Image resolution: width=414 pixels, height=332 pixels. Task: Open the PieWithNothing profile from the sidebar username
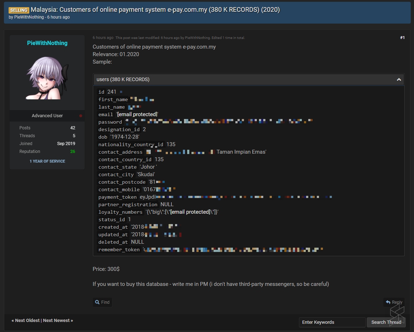pos(47,43)
